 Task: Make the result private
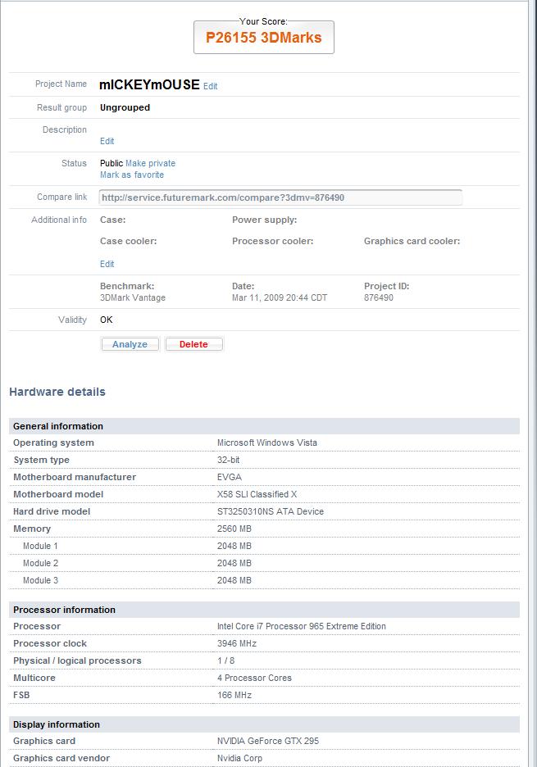tap(150, 163)
